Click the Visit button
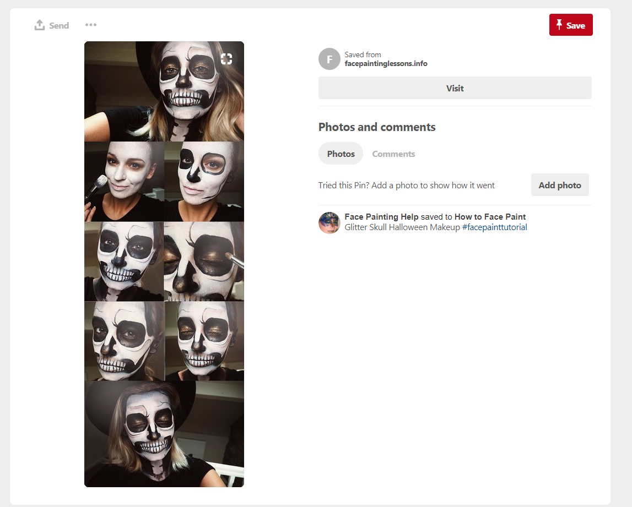This screenshot has height=507, width=632. pyautogui.click(x=455, y=88)
